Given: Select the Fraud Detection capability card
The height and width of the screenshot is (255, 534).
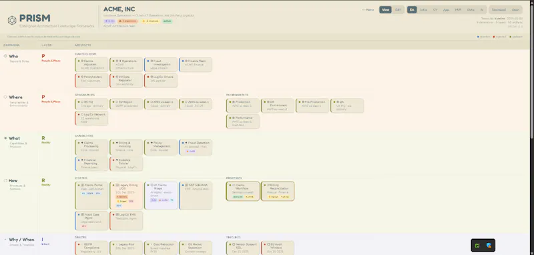Looking at the screenshot, I should coord(196,147).
